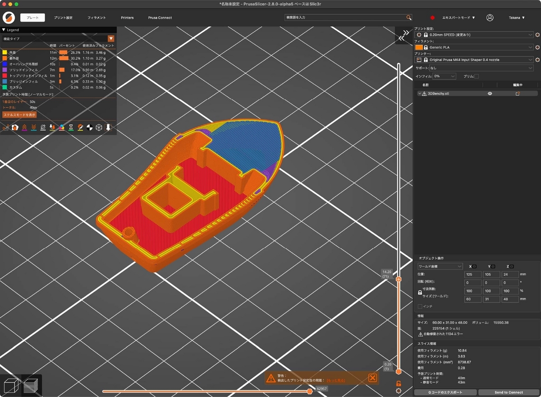Click upper vertical layer slider thumb
541x397 pixels.
(399, 279)
